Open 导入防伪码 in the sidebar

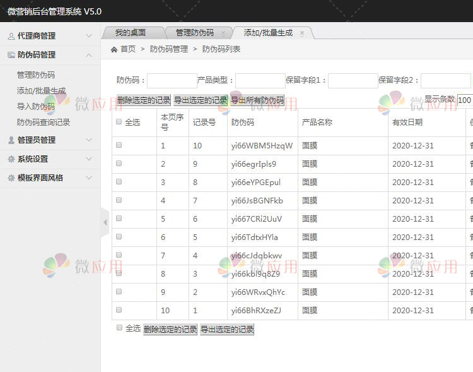(x=36, y=106)
